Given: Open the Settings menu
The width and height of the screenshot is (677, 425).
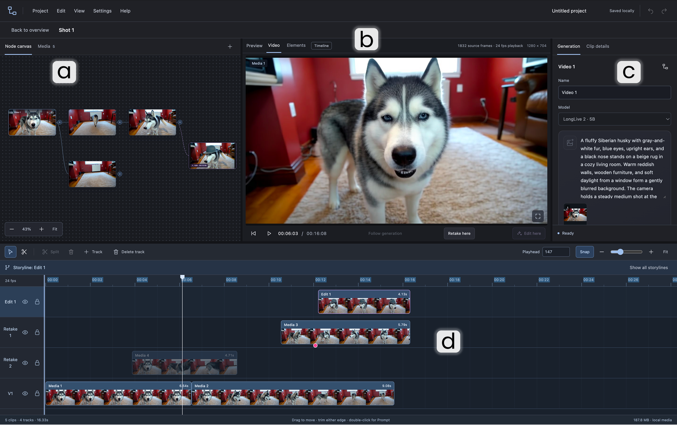Looking at the screenshot, I should 102,11.
